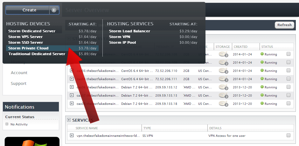
Task: Expand the cas04 server row
Action: click(x=72, y=79)
